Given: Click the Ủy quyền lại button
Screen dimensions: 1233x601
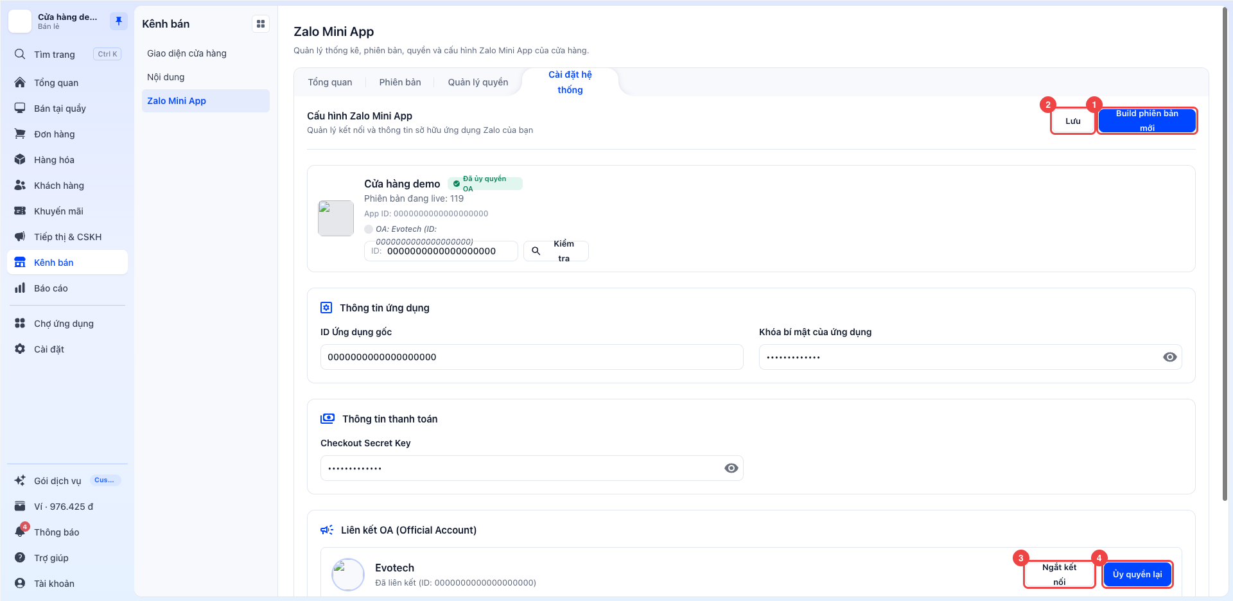Looking at the screenshot, I should pos(1137,574).
